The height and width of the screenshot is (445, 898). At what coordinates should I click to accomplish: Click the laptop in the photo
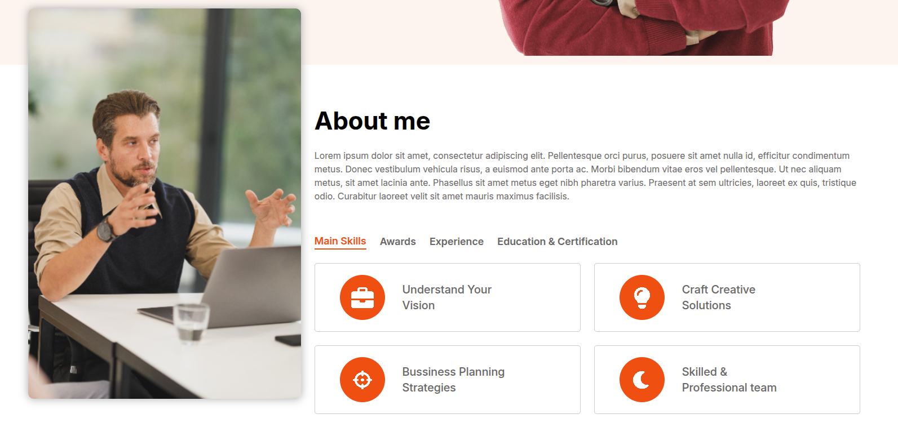click(x=248, y=287)
